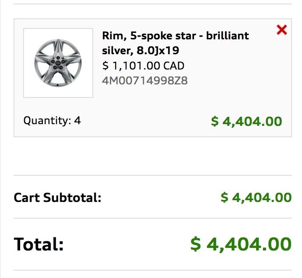
Task: Open the 5-spoke rim product thumbnail
Action: click(58, 63)
